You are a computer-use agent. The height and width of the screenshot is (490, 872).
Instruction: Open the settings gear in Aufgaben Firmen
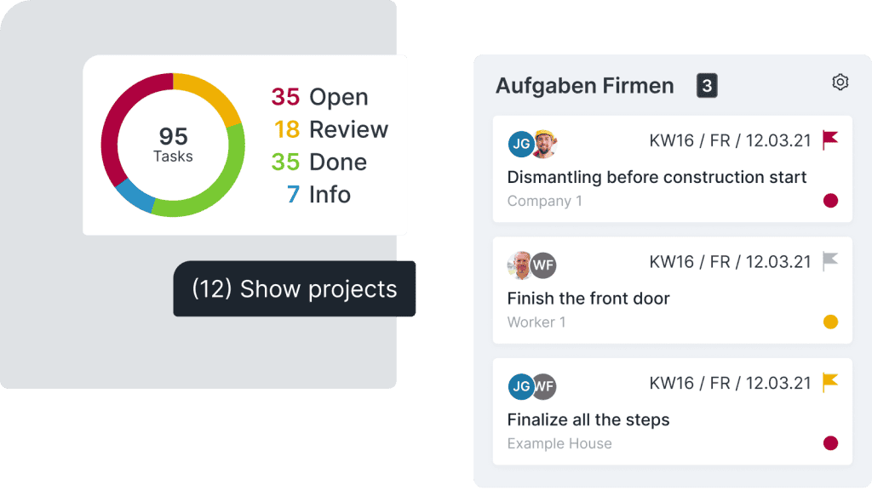coord(840,82)
